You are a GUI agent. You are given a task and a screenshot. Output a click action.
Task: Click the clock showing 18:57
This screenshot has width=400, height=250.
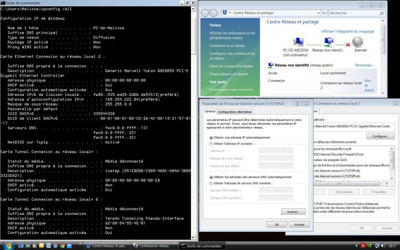[392, 246]
